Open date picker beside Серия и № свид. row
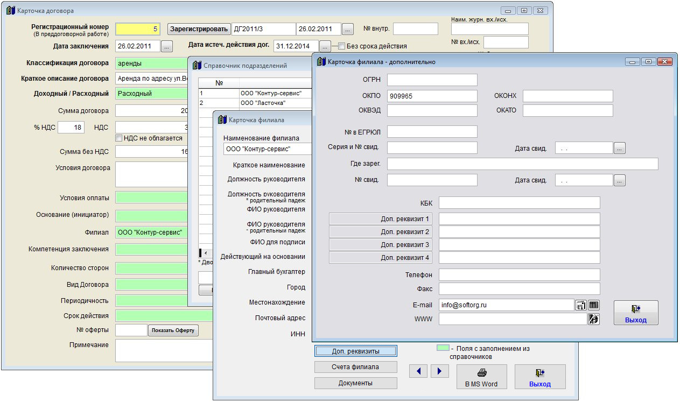The height and width of the screenshot is (402, 680). [x=620, y=148]
